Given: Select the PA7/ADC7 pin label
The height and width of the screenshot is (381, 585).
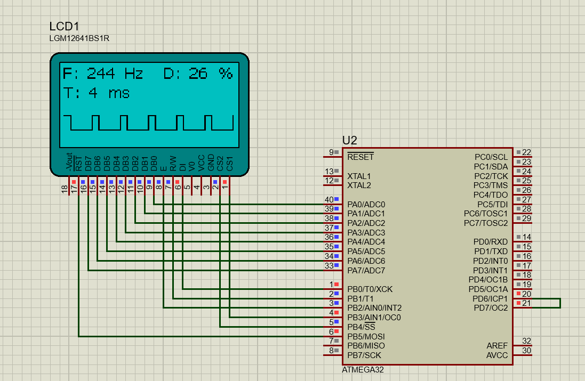Looking at the screenshot, I should (366, 270).
